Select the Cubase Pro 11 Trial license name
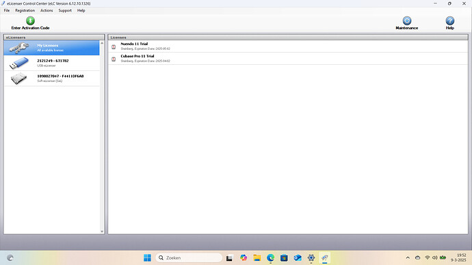The image size is (472, 265). 137,56
